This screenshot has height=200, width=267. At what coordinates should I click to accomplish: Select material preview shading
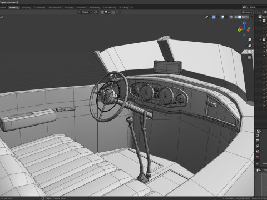(243, 17)
